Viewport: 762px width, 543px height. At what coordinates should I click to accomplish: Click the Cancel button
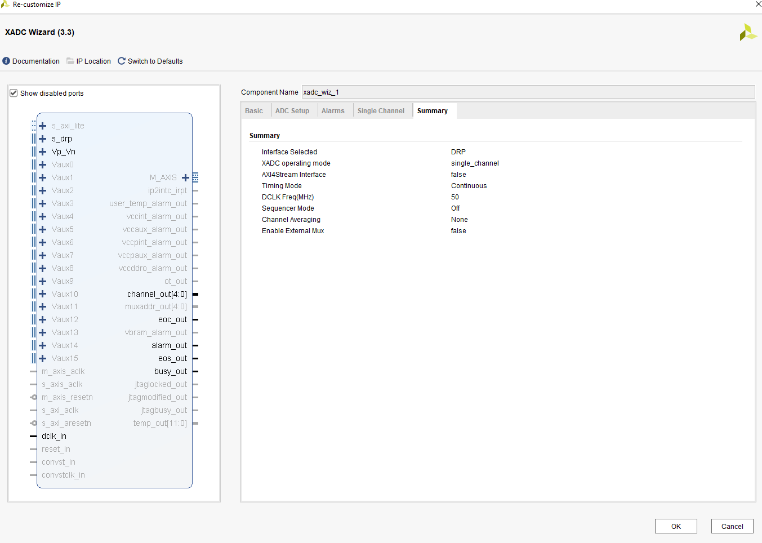(x=732, y=526)
